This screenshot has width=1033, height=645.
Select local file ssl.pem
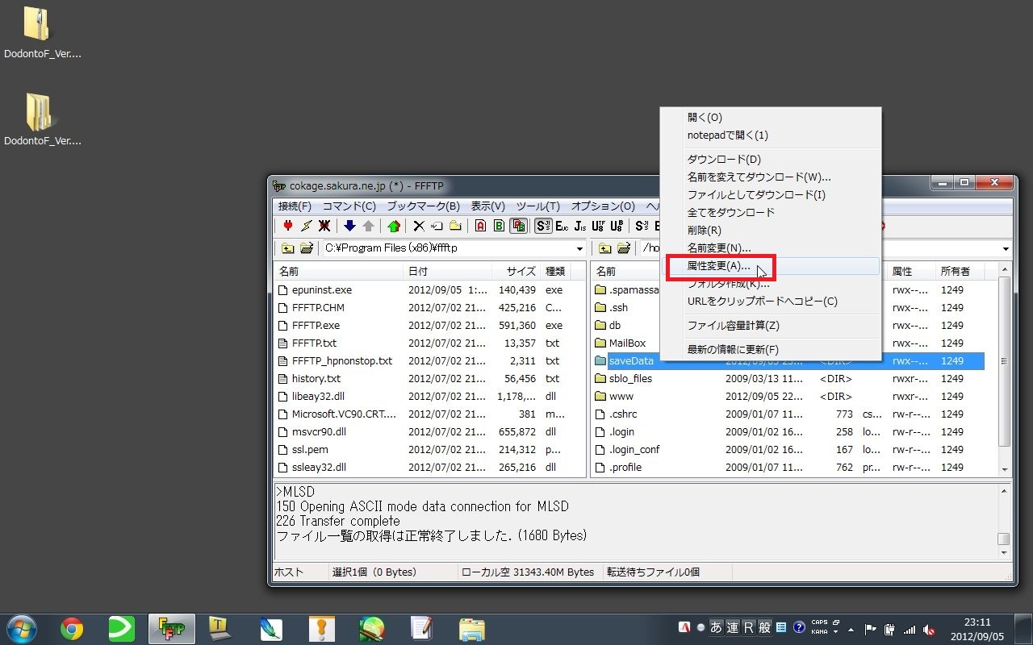coord(310,450)
